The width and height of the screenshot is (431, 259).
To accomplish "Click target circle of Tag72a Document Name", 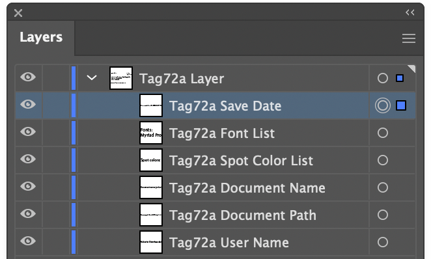I will (x=383, y=187).
